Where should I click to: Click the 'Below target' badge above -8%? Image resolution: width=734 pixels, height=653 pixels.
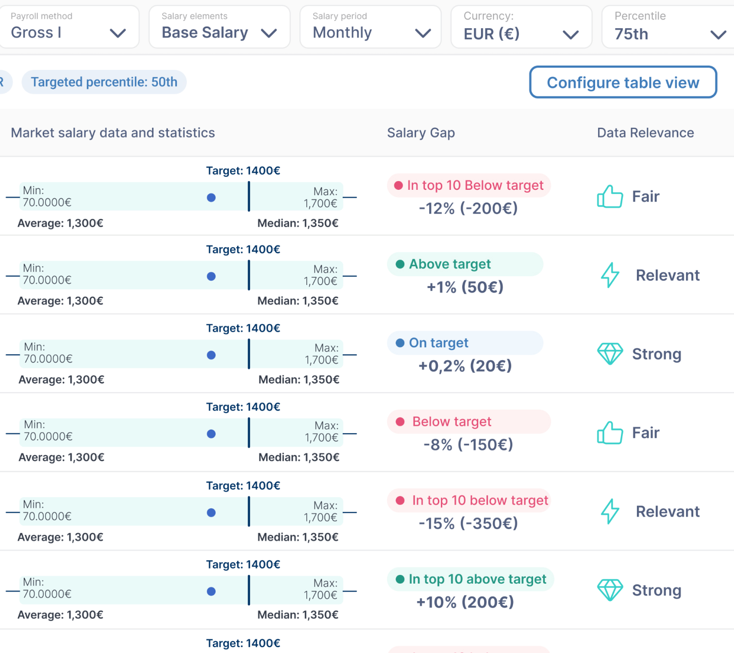(x=469, y=421)
